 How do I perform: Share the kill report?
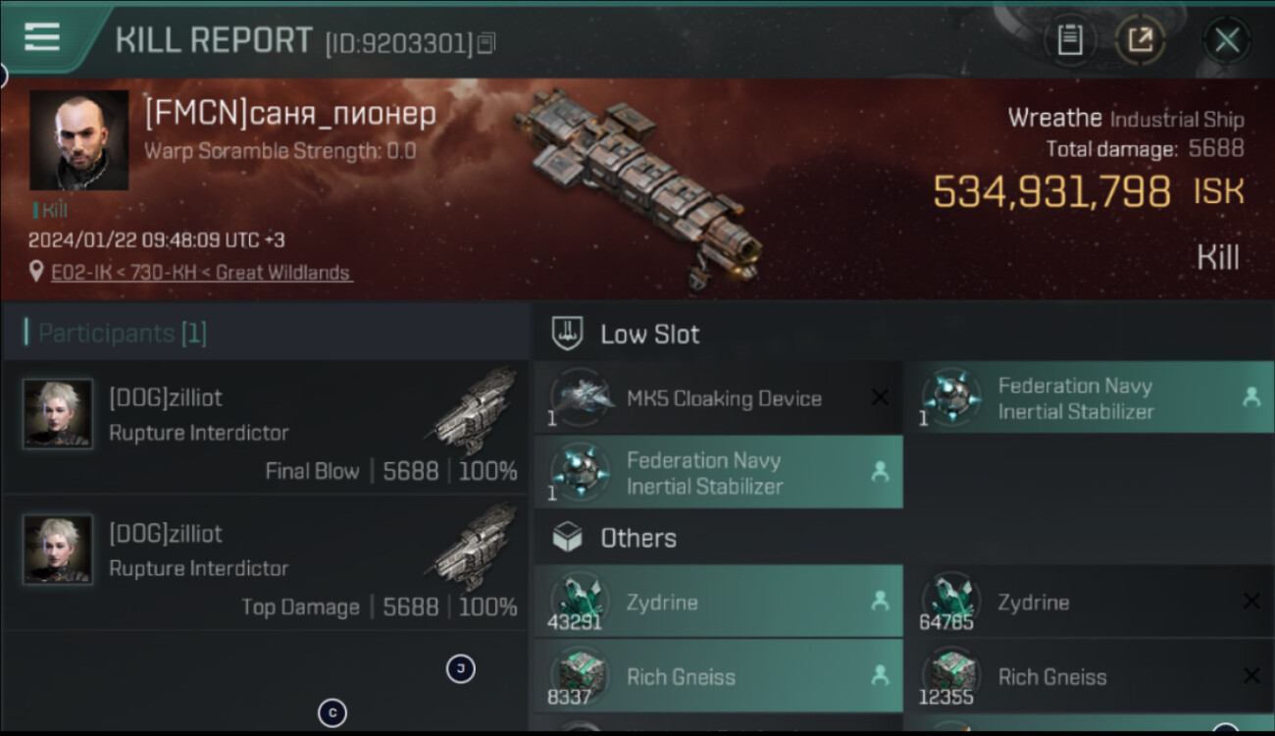tap(1140, 40)
